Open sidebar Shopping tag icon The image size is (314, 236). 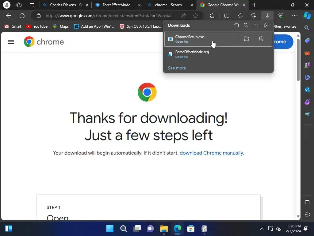click(x=307, y=41)
